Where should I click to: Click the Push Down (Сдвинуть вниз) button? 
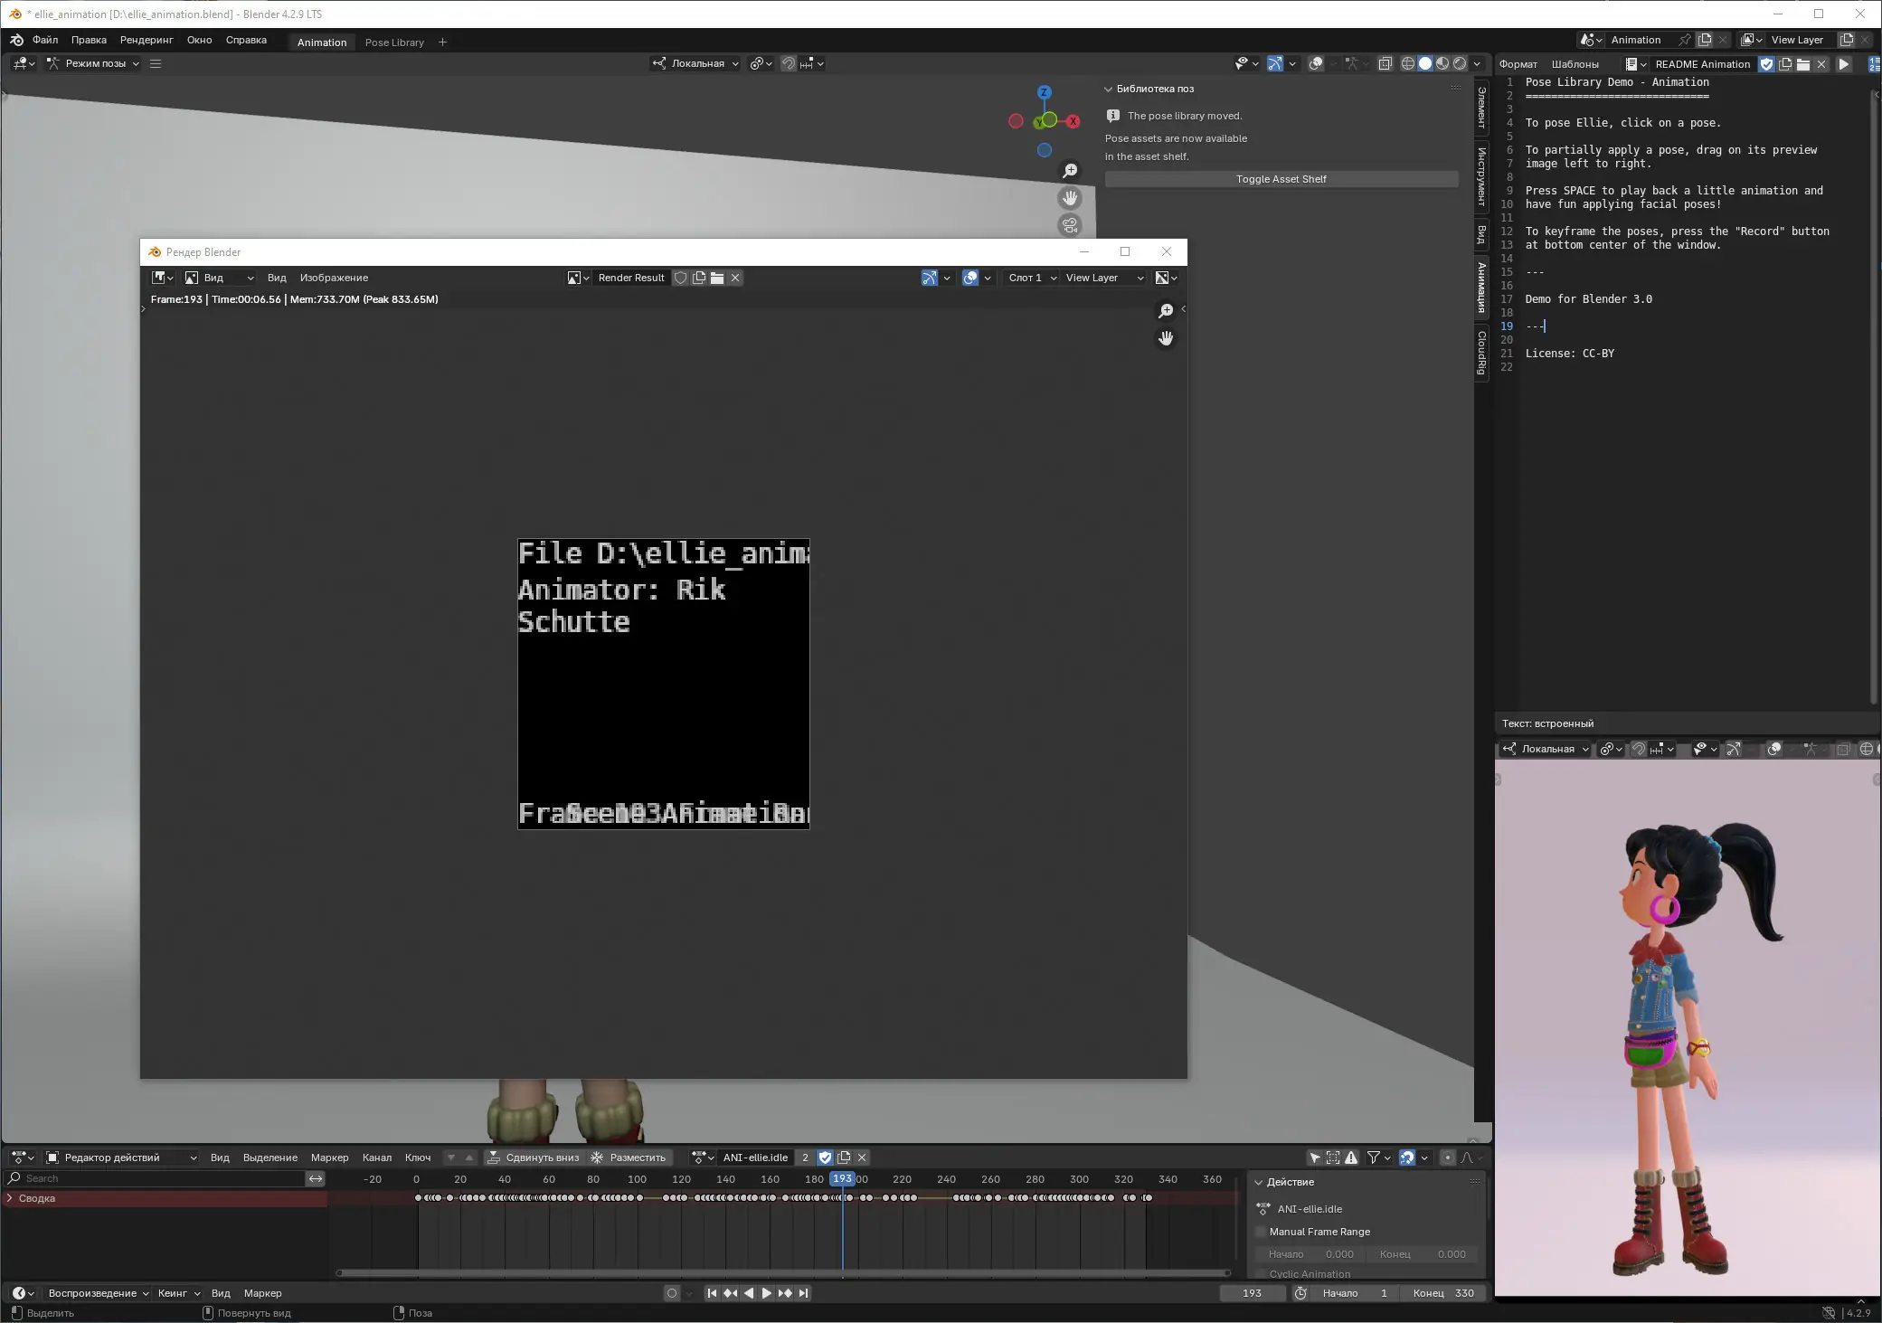pos(533,1158)
